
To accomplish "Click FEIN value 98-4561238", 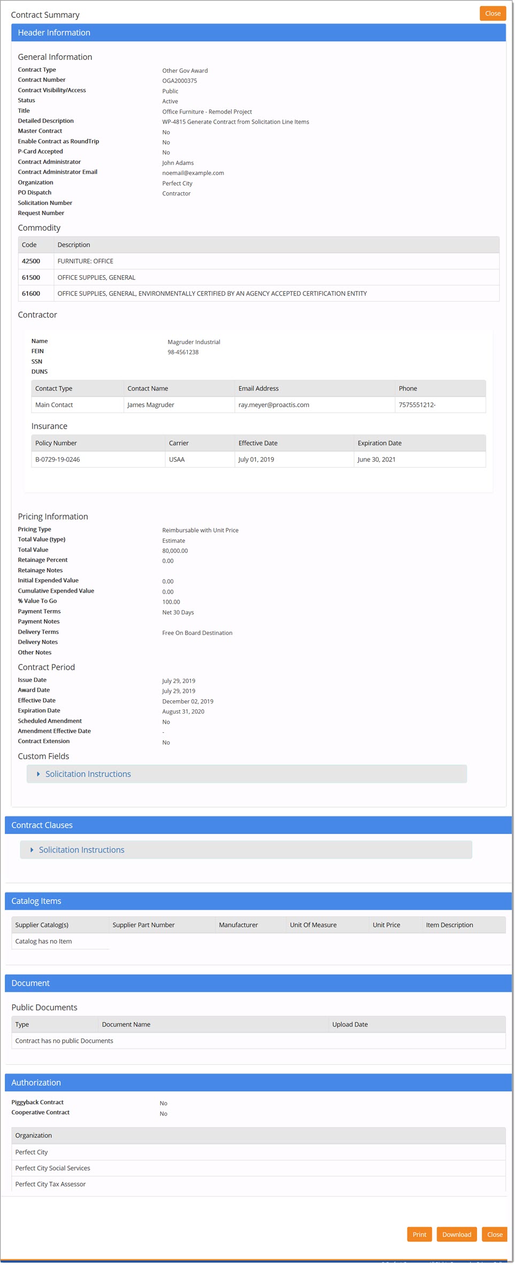I will [183, 352].
